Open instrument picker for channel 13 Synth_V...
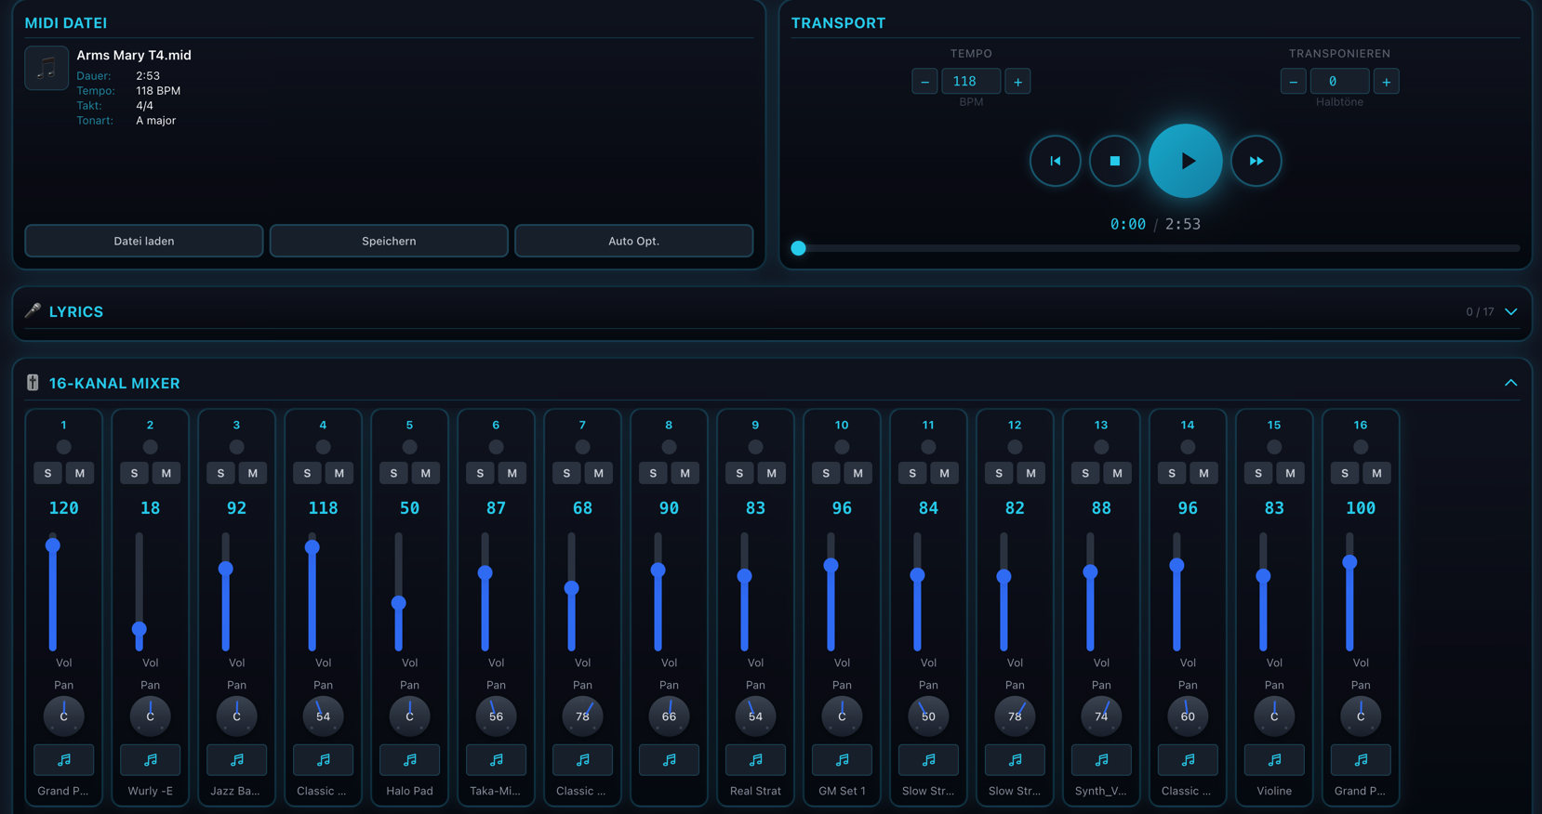 (1101, 760)
